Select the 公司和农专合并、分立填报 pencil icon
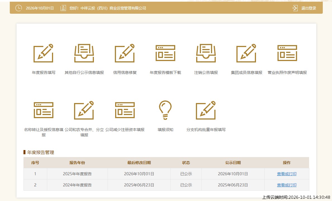This screenshot has height=201, width=332. click(84, 110)
